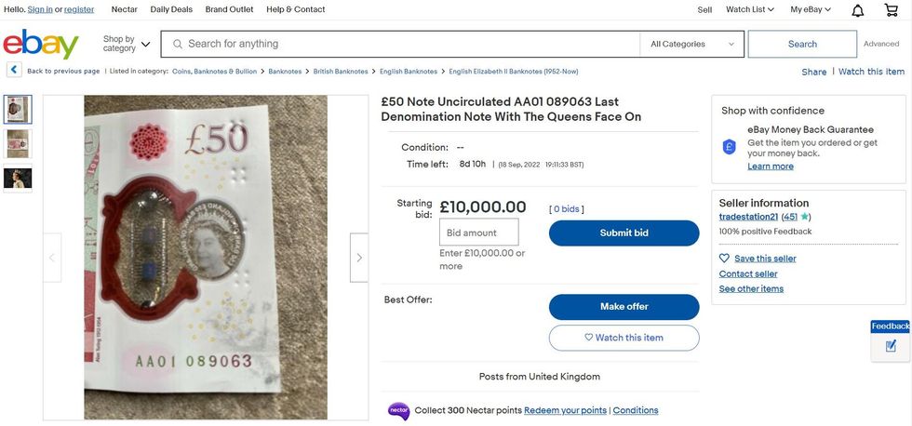Click the Make offer button
The width and height of the screenshot is (912, 426).
tap(624, 307)
